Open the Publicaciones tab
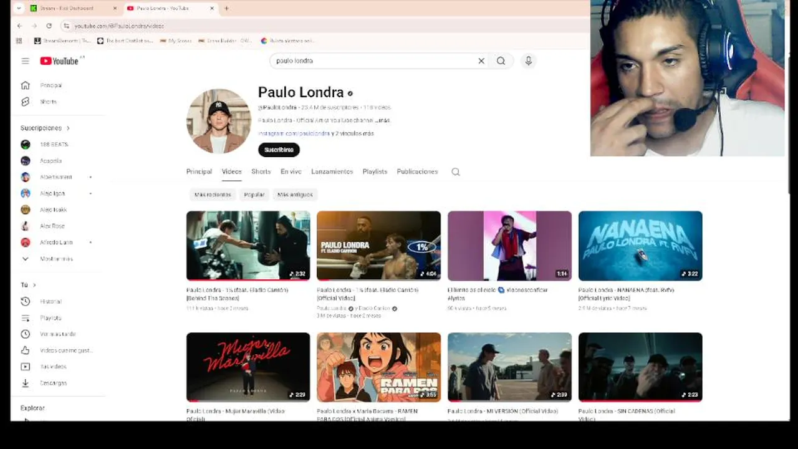Image resolution: width=798 pixels, height=449 pixels. click(417, 171)
